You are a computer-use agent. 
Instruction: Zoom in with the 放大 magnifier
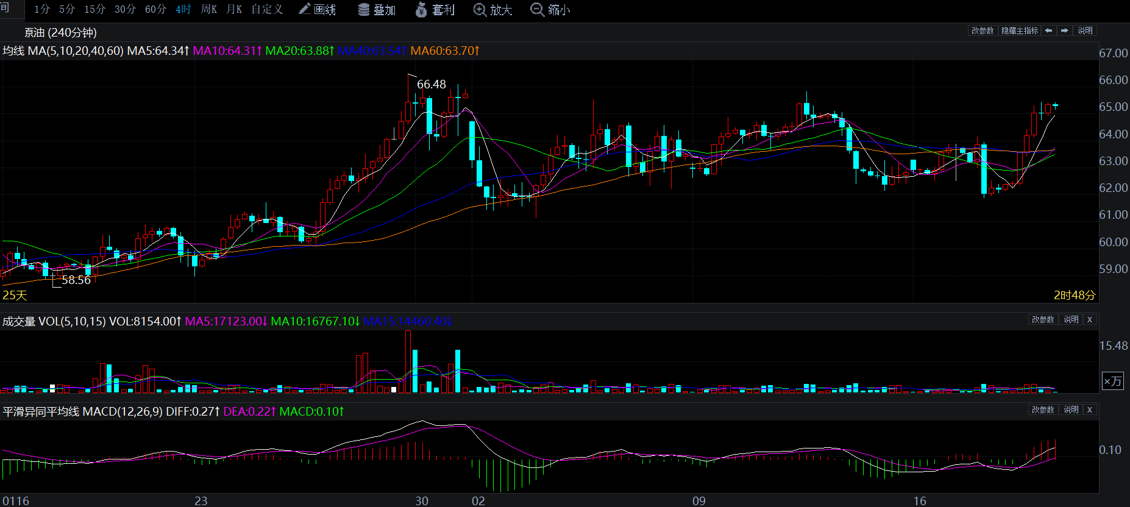pos(493,10)
